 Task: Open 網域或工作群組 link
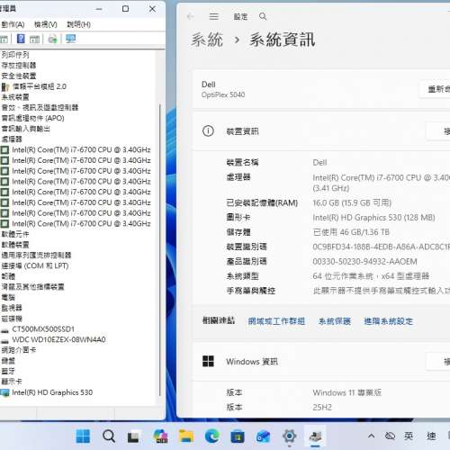click(x=276, y=321)
